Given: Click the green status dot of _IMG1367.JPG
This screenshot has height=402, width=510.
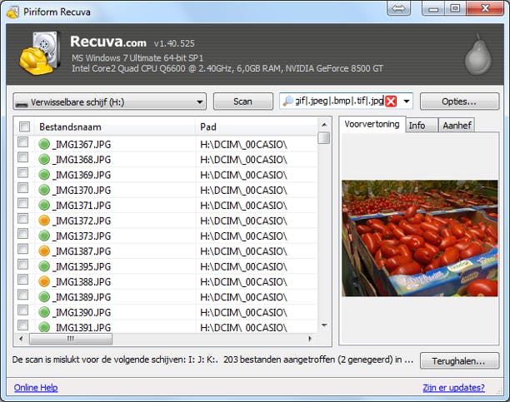Looking at the screenshot, I should 44,144.
